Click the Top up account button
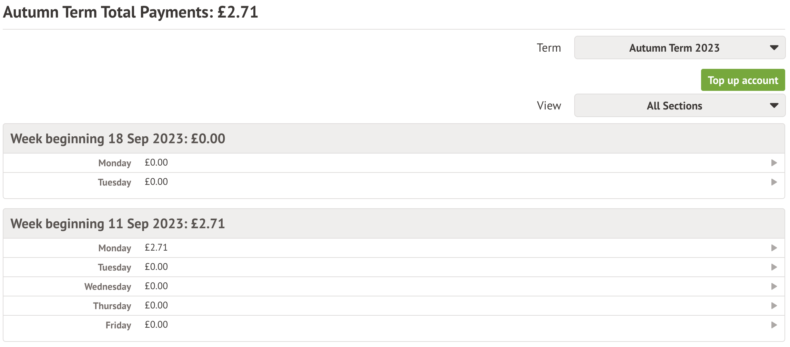Image resolution: width=790 pixels, height=347 pixels. pos(742,80)
